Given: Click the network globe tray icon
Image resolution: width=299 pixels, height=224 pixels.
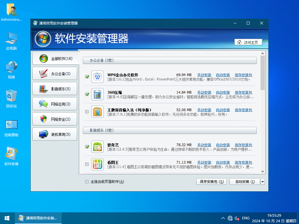Looking at the screenshot, I should 230,218.
